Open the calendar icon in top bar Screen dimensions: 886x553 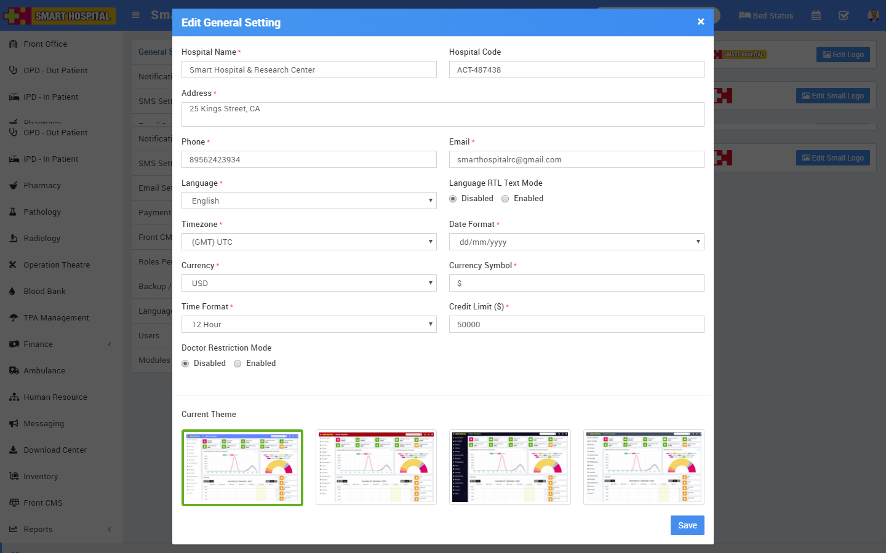click(x=816, y=15)
